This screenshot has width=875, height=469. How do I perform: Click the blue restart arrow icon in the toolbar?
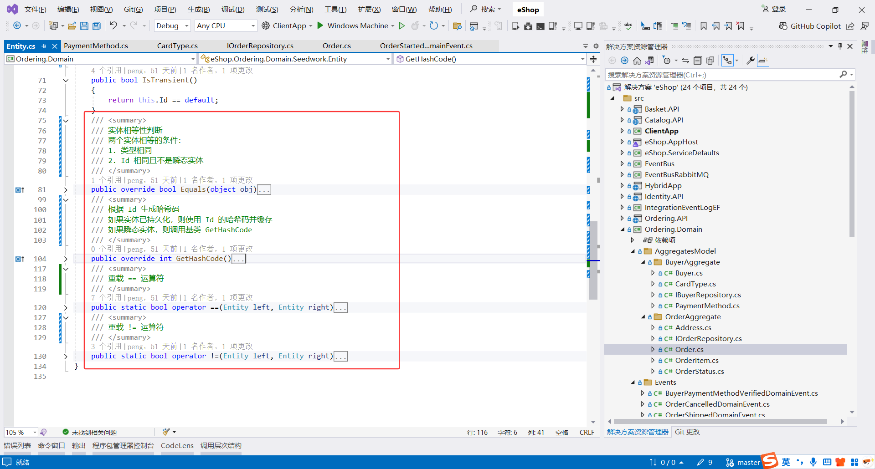click(x=433, y=25)
